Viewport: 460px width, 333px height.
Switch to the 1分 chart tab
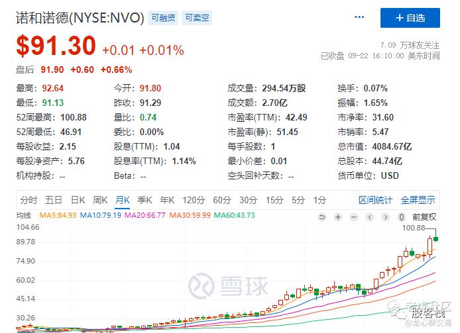[x=319, y=200]
